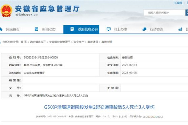Click 首页 in the breadcrumb
The height and width of the screenshot is (125, 188).
(x=23, y=42)
